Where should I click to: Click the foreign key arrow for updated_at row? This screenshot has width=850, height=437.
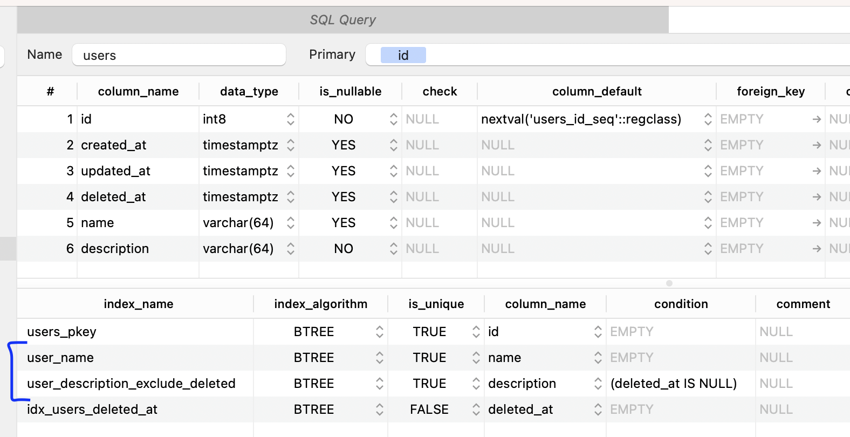(817, 171)
